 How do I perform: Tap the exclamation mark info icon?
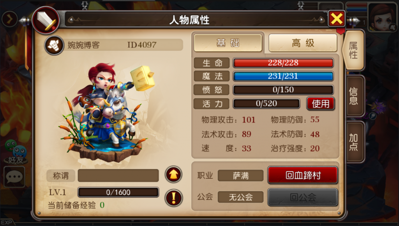click(173, 198)
